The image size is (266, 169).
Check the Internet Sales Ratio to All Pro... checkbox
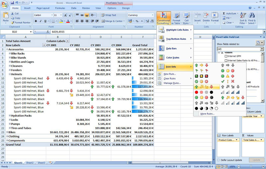[x=226, y=60]
